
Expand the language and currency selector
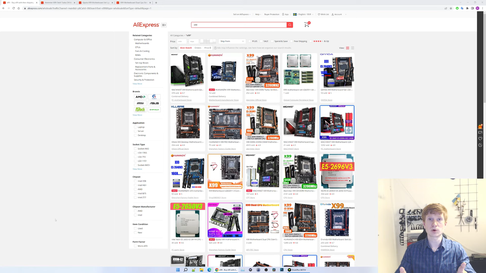[x=303, y=14]
